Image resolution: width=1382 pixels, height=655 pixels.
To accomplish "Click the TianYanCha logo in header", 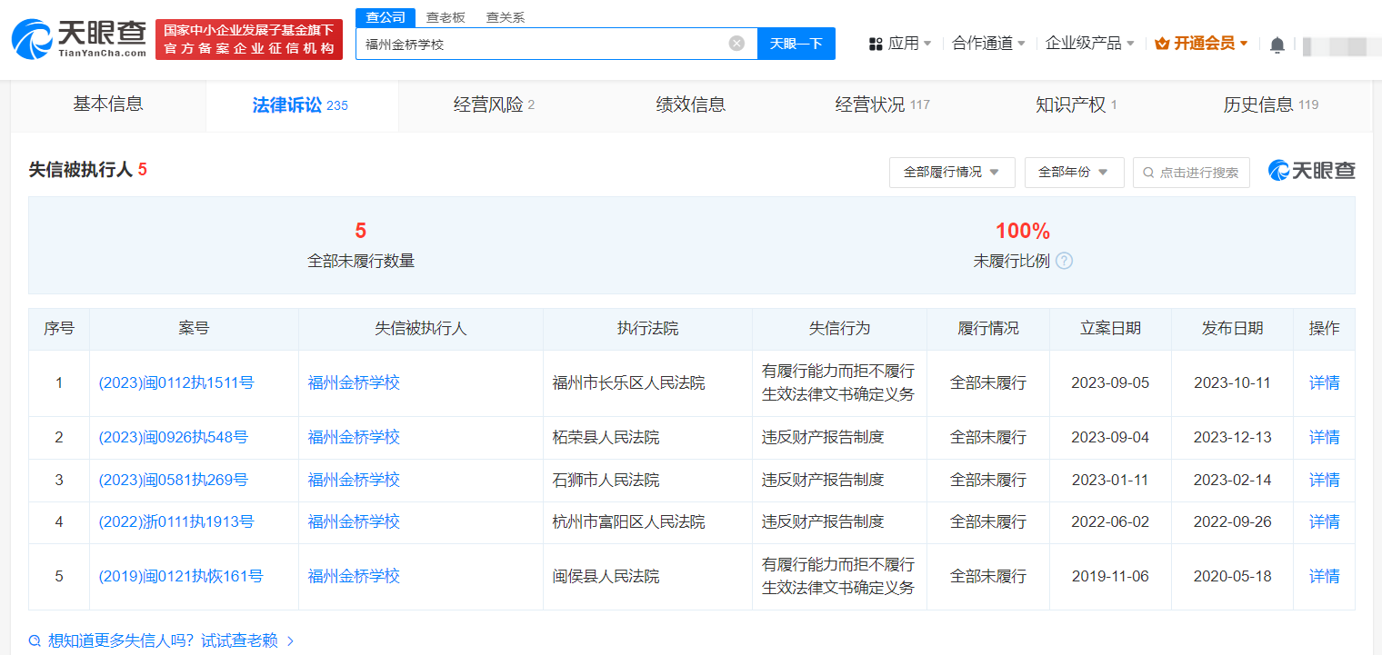I will click(x=79, y=38).
